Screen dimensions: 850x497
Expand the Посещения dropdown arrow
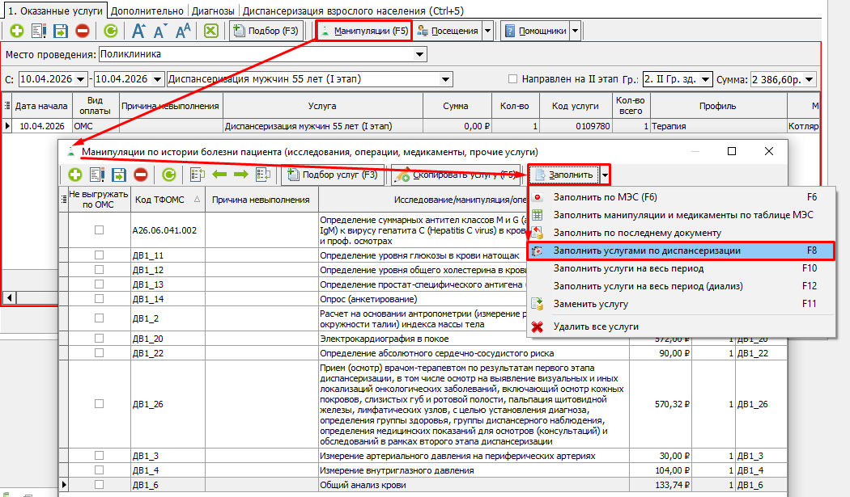point(487,32)
